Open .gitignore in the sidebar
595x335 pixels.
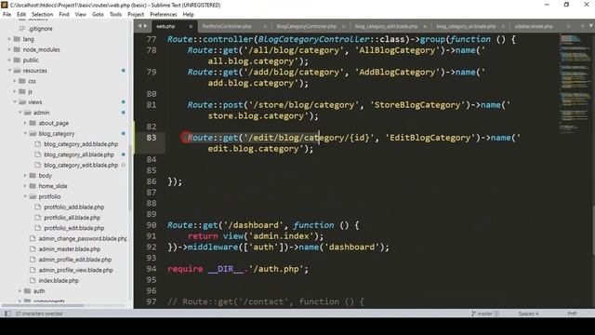click(40, 29)
